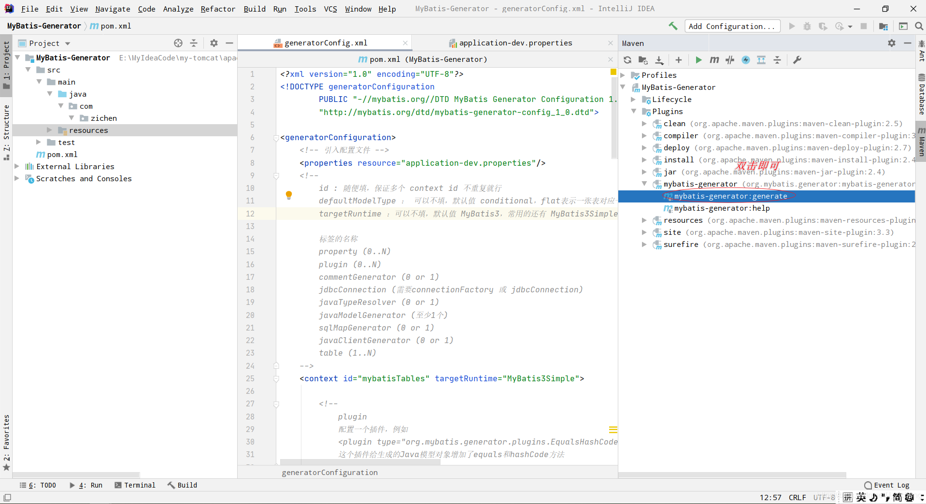
Task: Expand External Libraries node
Action: 17,166
